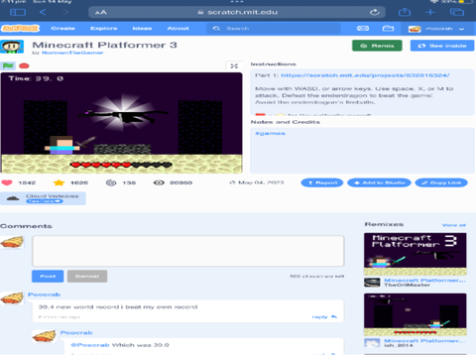Open the messages envelope icon
The image size is (476, 357).
click(363, 29)
